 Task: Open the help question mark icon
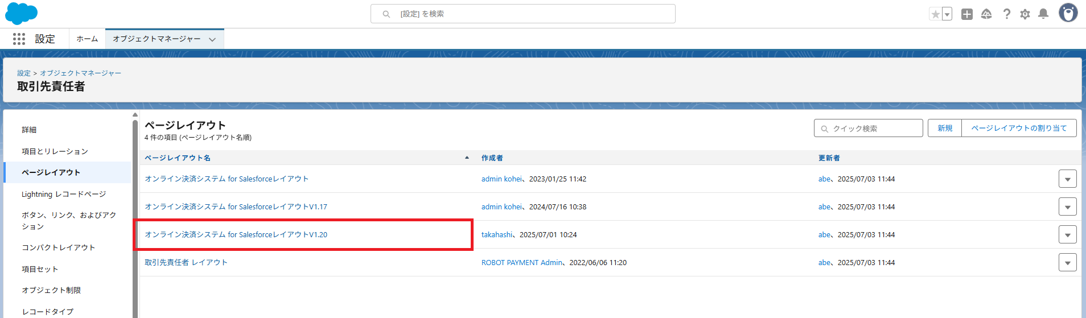point(1006,14)
